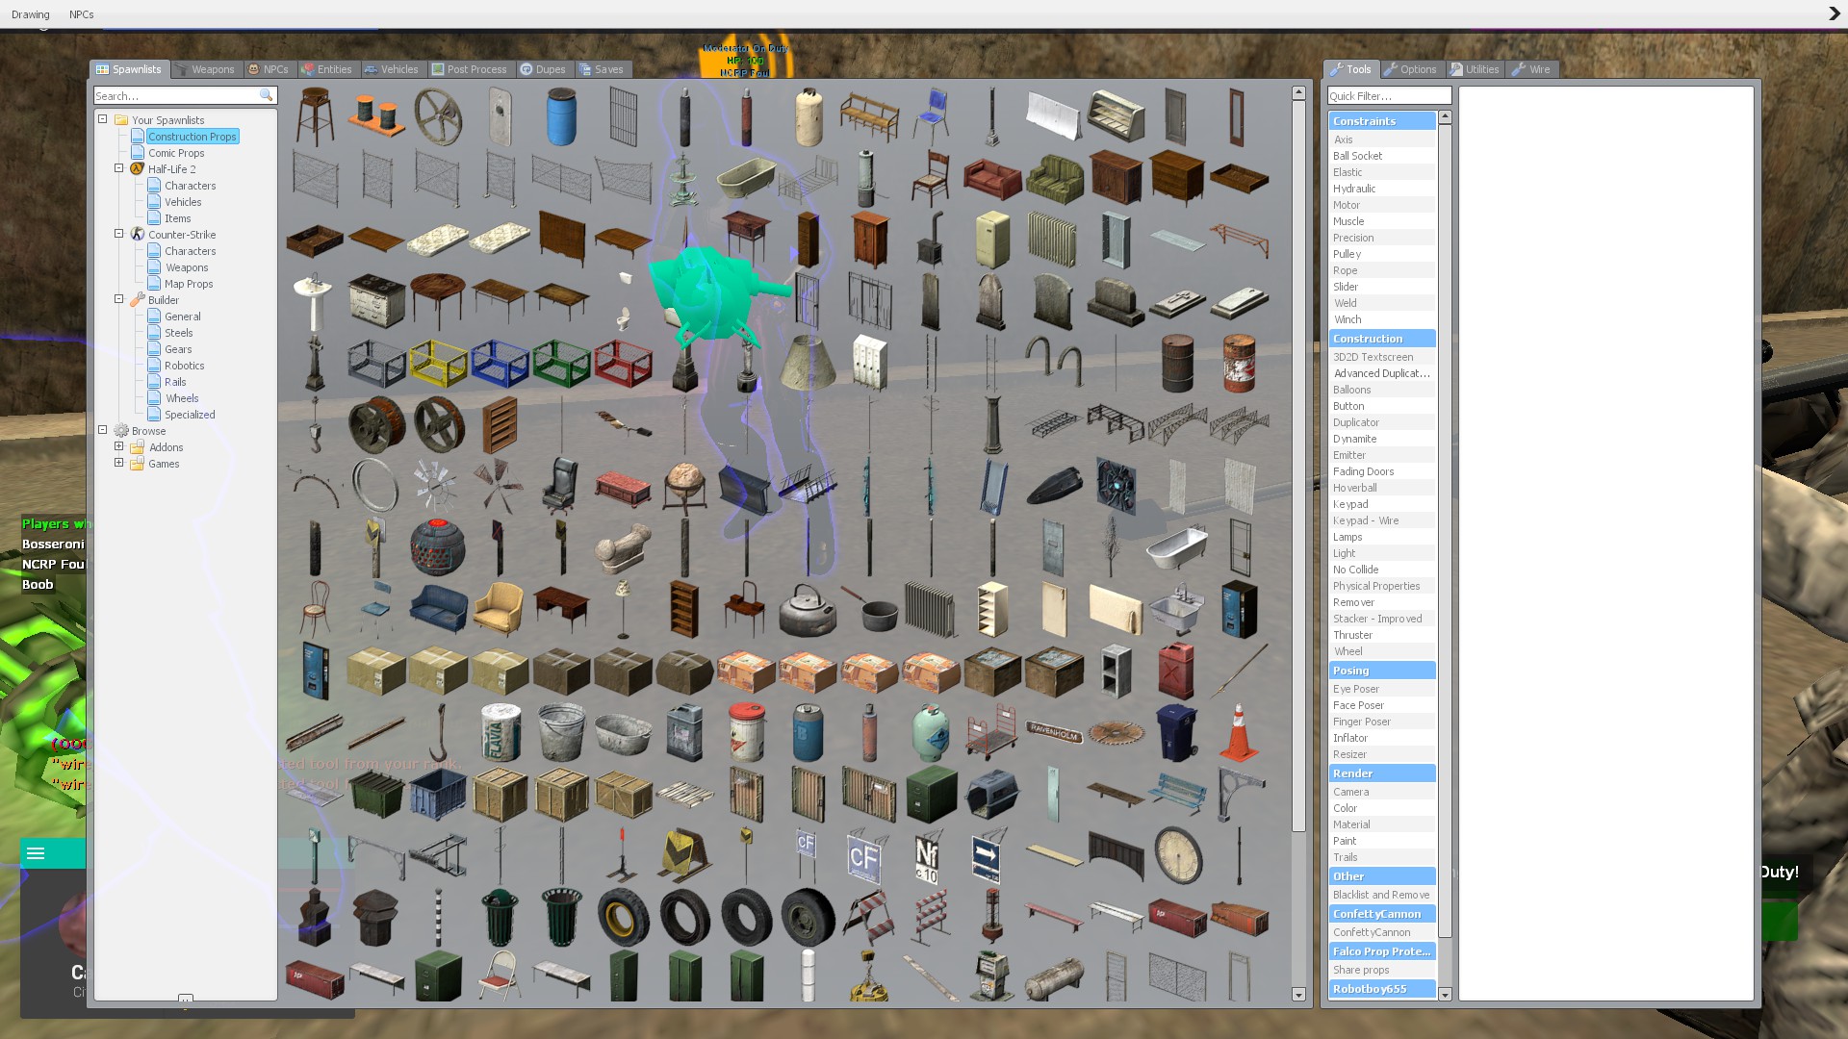This screenshot has height=1039, width=1848.
Task: Click the Quick Filter field
Action: coord(1389,96)
